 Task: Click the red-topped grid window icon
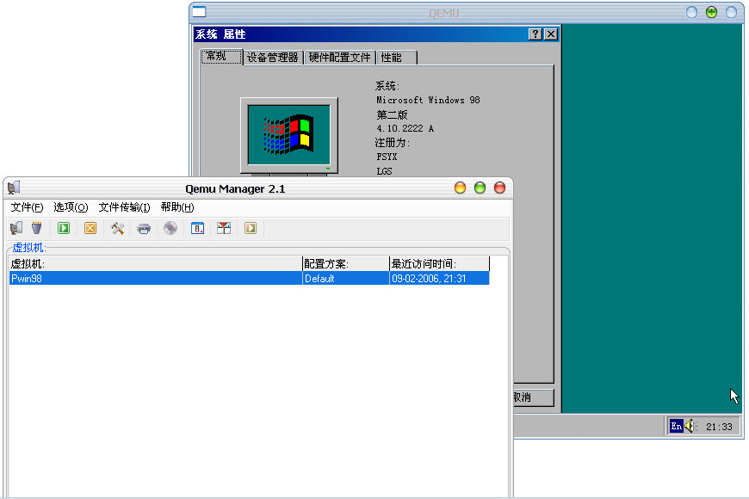click(x=224, y=228)
